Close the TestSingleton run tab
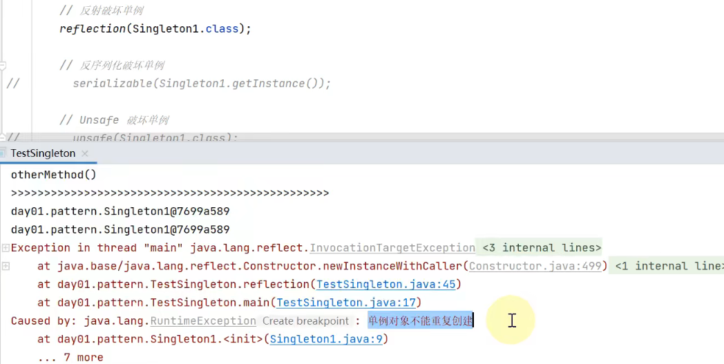This screenshot has width=724, height=364. pos(85,154)
